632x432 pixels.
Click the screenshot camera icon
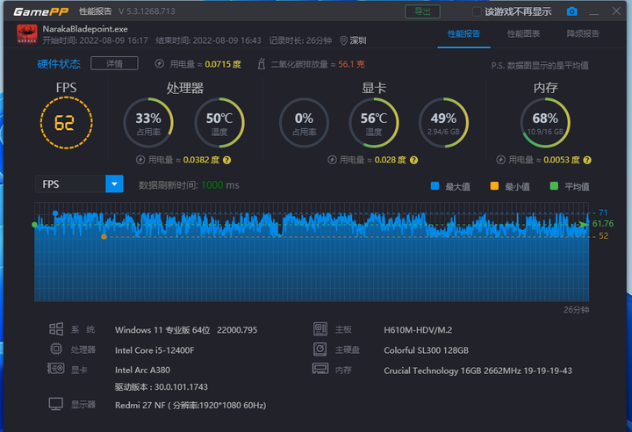point(571,11)
